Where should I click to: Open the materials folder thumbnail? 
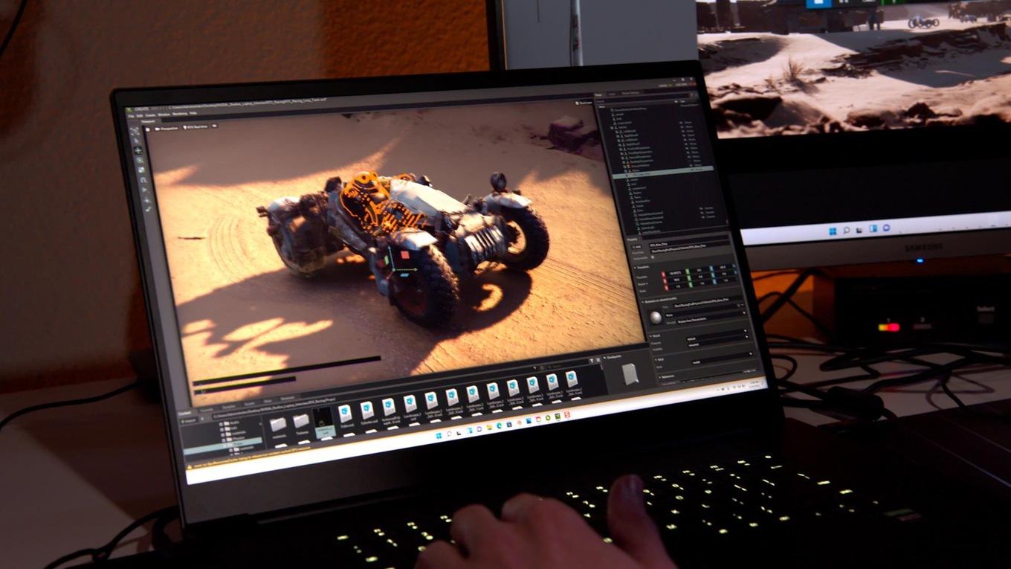click(x=278, y=424)
